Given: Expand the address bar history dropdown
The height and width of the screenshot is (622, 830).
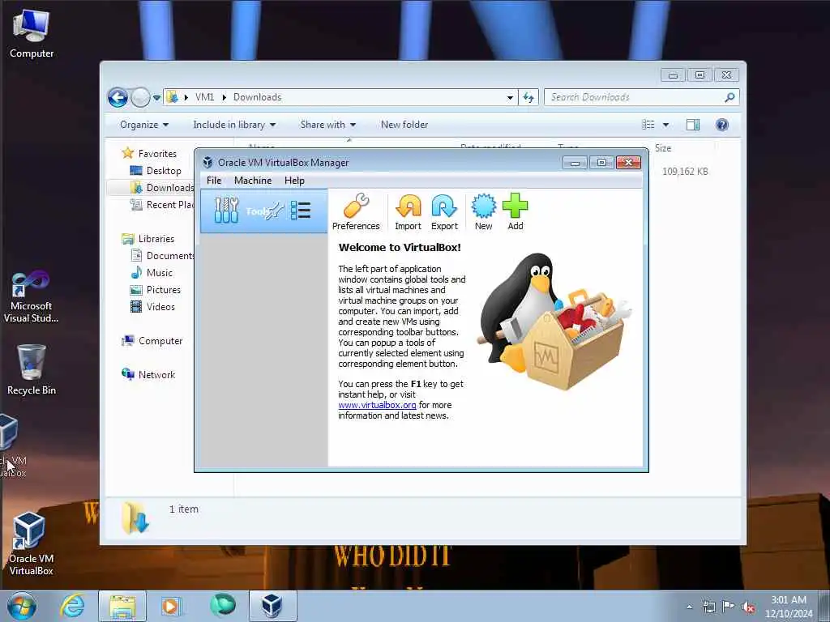Looking at the screenshot, I should click(510, 97).
